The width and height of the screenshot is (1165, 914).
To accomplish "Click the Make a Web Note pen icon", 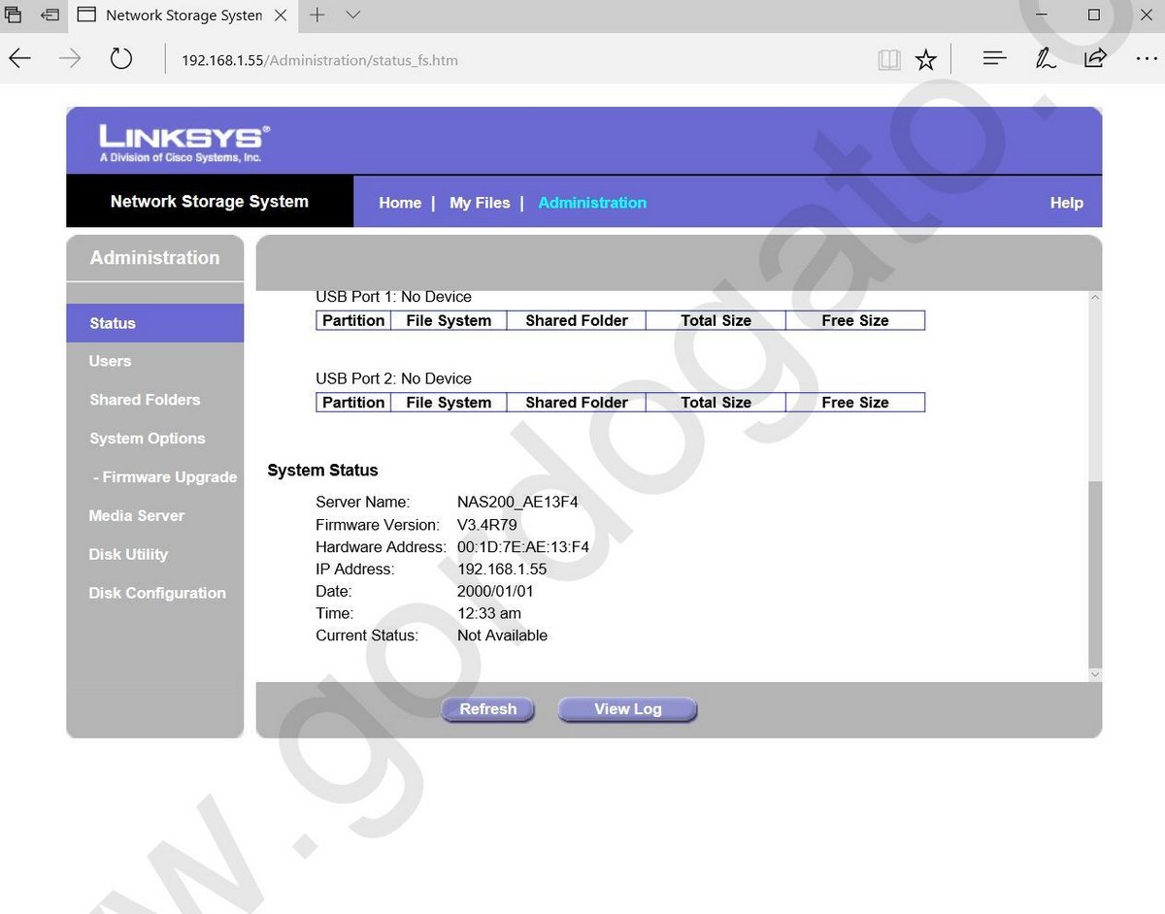I will (1045, 58).
